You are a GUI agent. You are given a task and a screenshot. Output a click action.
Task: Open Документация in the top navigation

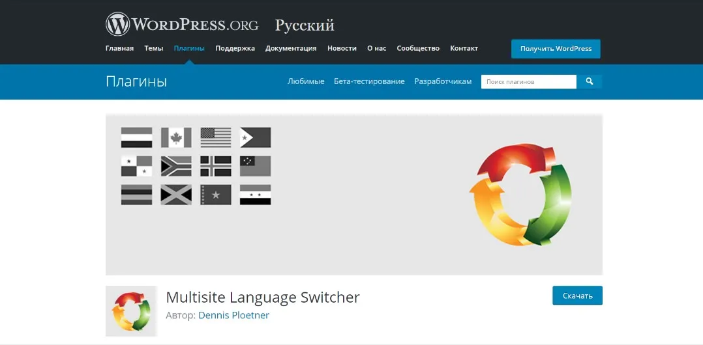pyautogui.click(x=291, y=48)
